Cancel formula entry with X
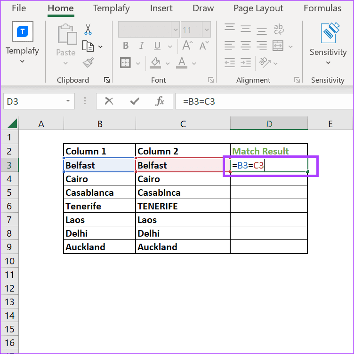The image size is (354, 354). [x=109, y=101]
